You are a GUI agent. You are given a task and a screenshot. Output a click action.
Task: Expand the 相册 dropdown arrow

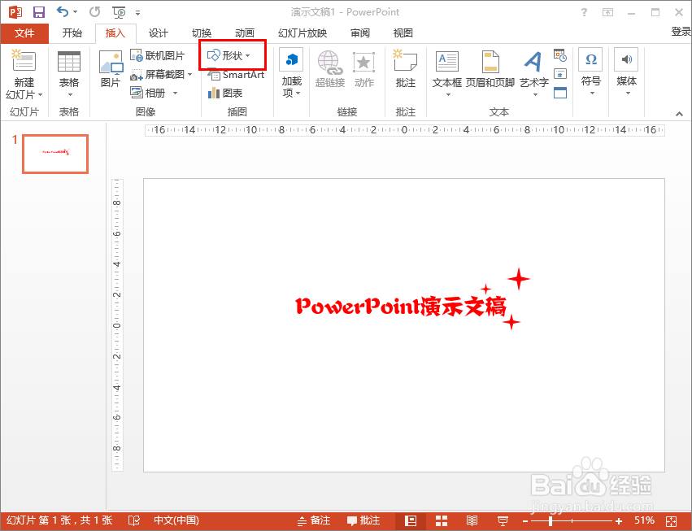[x=175, y=94]
